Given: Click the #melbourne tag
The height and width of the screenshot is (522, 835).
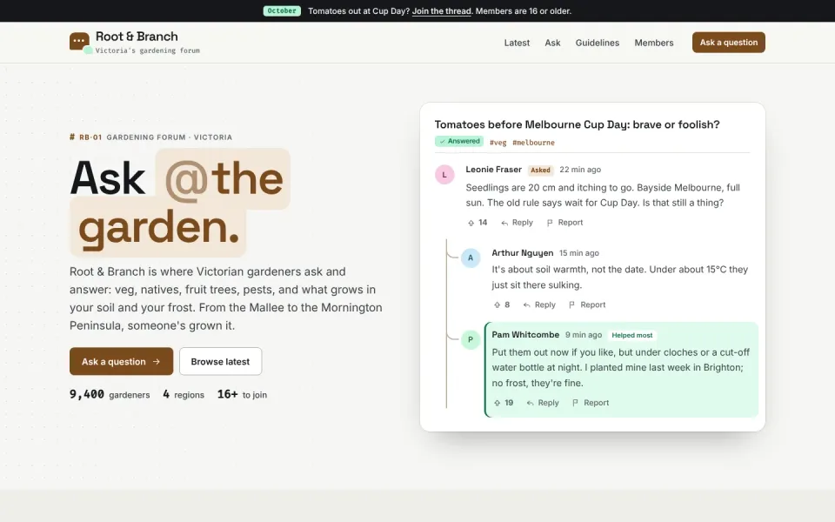Looking at the screenshot, I should (533, 143).
